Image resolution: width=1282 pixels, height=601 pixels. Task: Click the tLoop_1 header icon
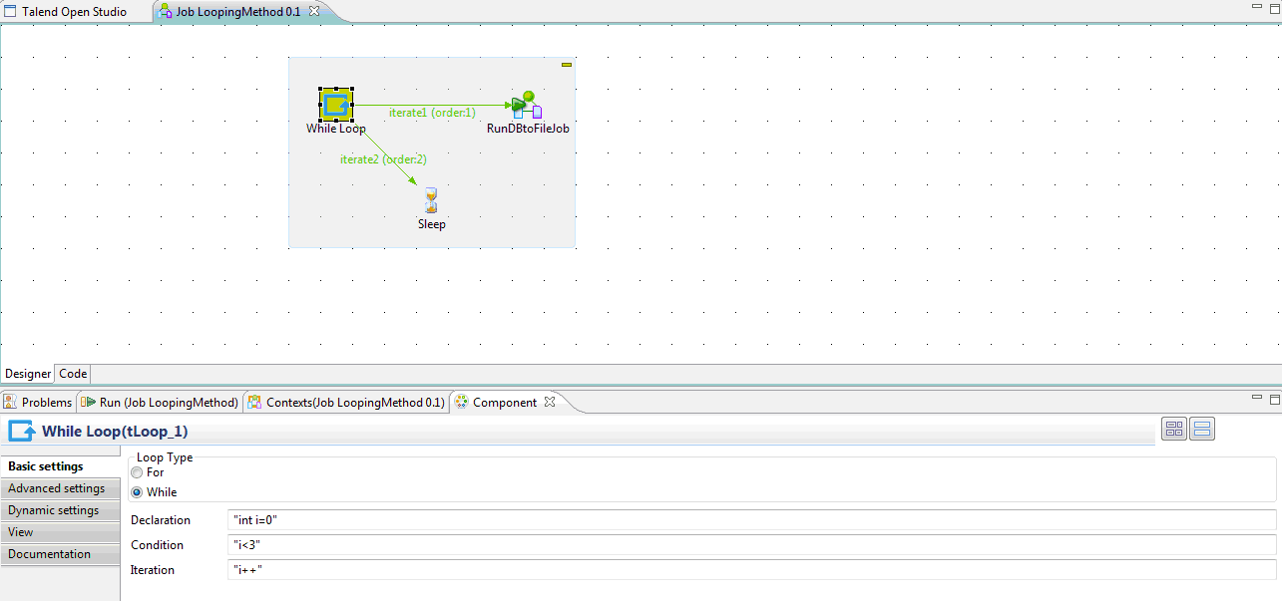coord(21,432)
